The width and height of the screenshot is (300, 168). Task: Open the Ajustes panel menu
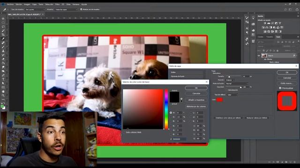click(298, 16)
